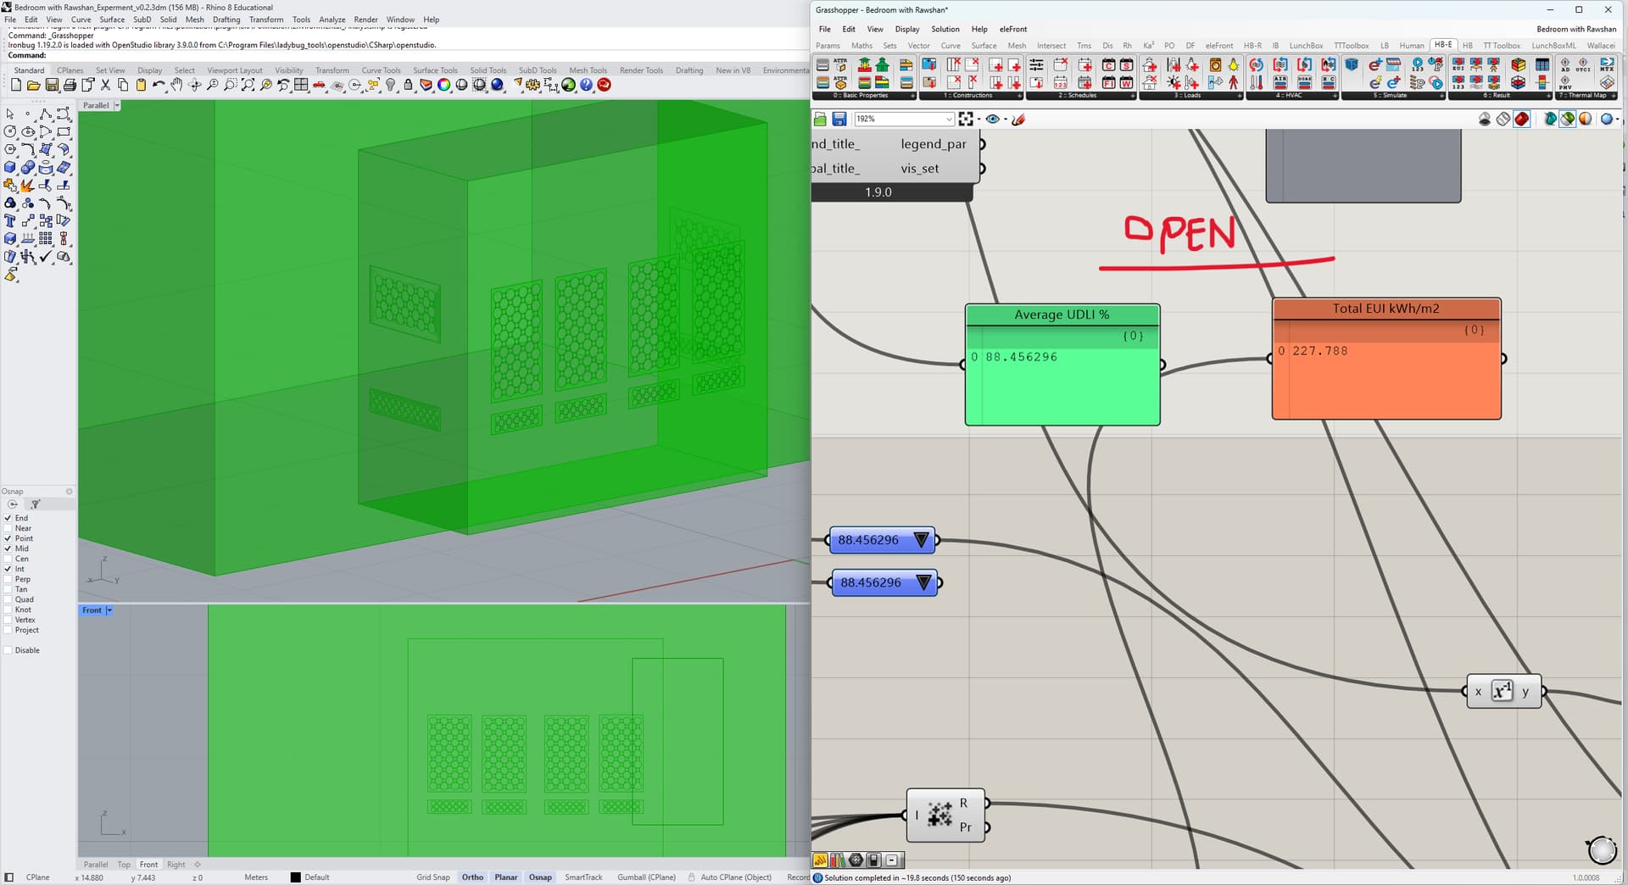Uncheck the Mid osnap option
Screen dimensions: 1628x885
(x=8, y=548)
